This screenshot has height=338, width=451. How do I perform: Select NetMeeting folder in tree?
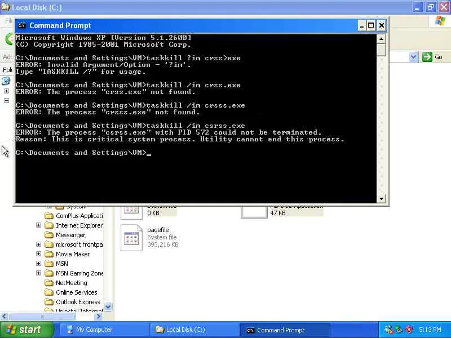point(72,283)
